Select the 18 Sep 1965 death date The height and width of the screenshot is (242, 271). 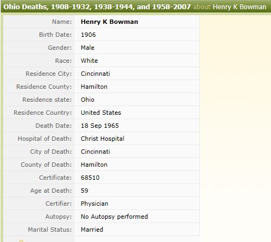click(x=100, y=126)
